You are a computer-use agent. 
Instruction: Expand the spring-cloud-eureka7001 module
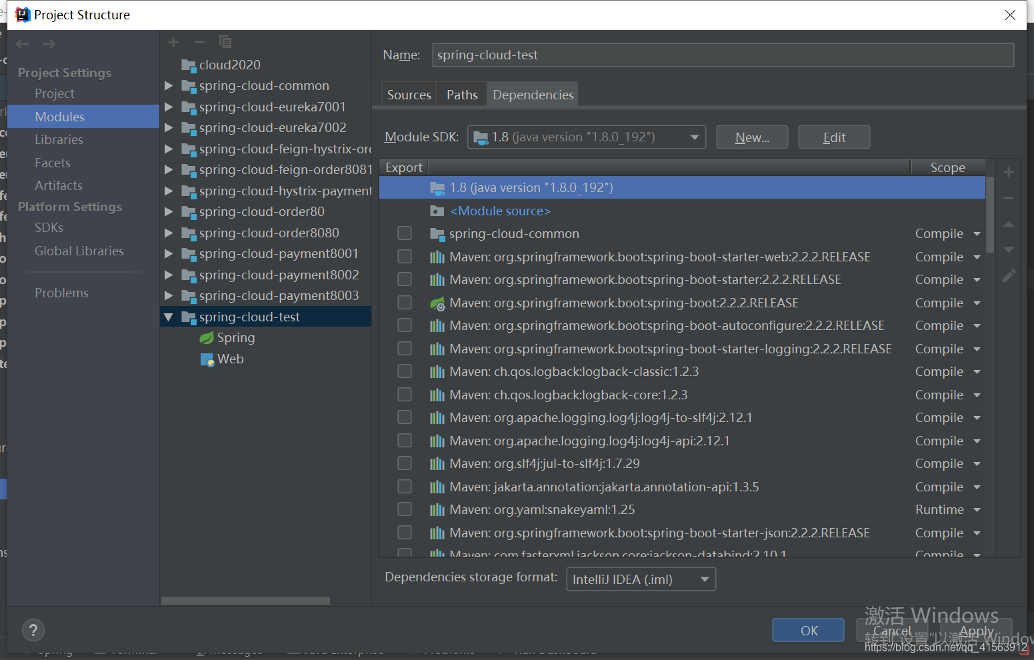[x=169, y=107]
